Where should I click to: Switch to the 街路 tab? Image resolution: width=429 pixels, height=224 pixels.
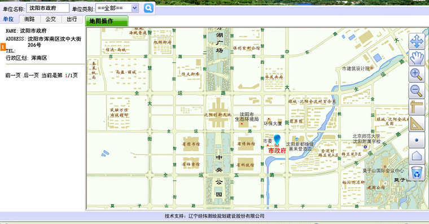(29, 19)
